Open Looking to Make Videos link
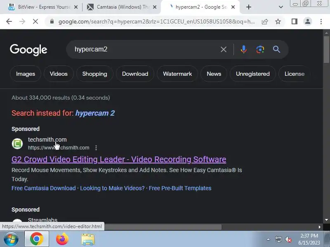The width and height of the screenshot is (330, 247). [112, 188]
